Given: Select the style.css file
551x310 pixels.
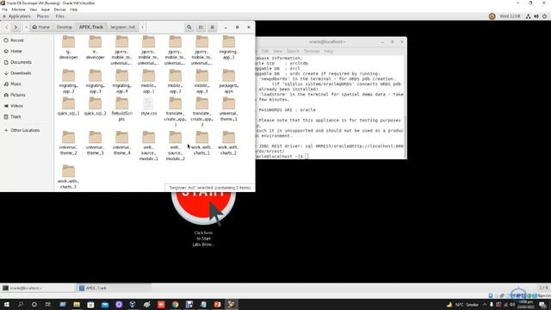Looking at the screenshot, I should click(x=148, y=107).
